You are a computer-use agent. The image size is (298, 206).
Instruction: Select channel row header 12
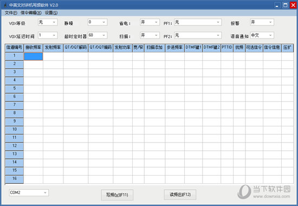[14, 146]
